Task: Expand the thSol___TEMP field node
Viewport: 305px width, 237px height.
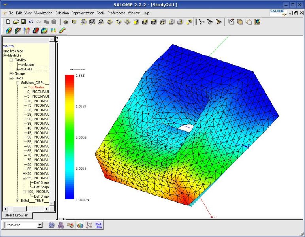Action: [18, 201]
